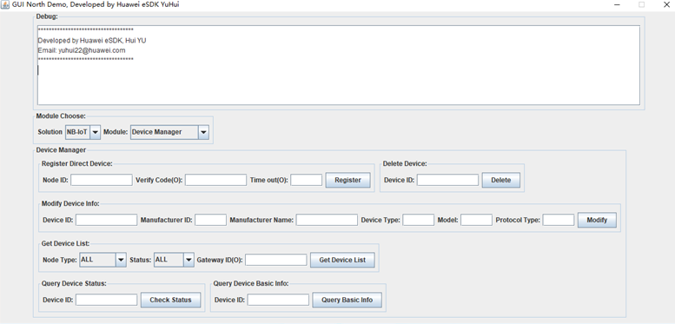Screen dimensions: 675x324
Task: Focus the Device Type input field
Action: click(419, 220)
